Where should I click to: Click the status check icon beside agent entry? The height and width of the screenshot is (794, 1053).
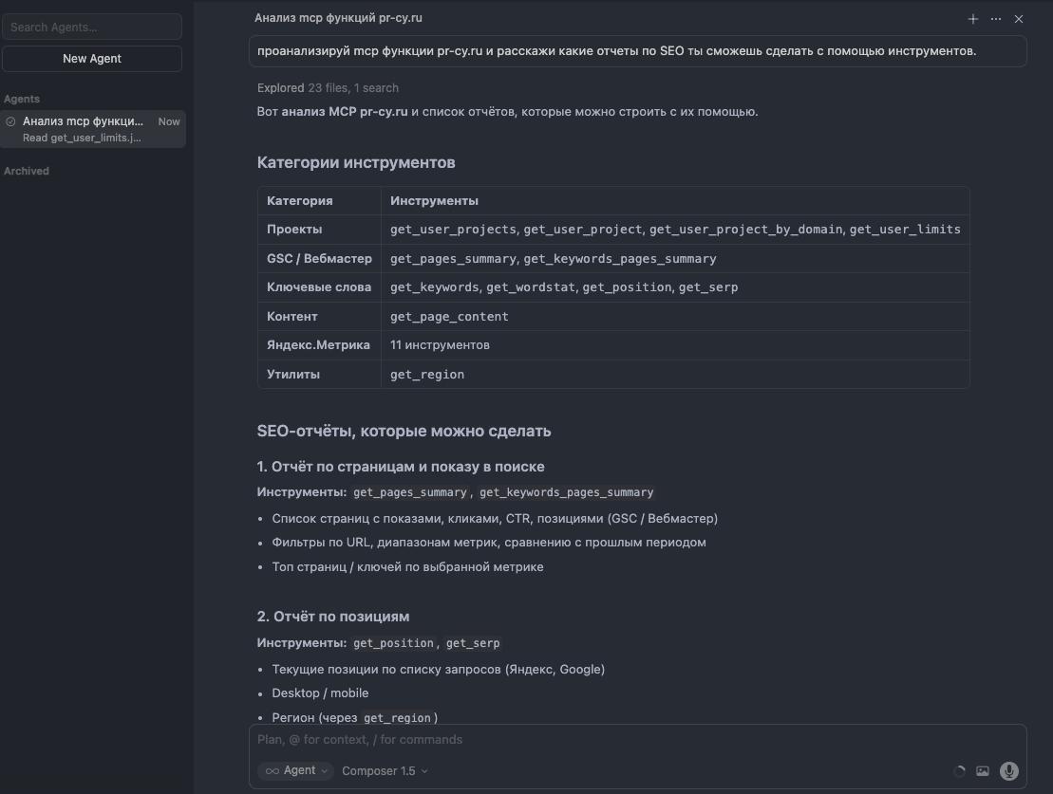(11, 121)
